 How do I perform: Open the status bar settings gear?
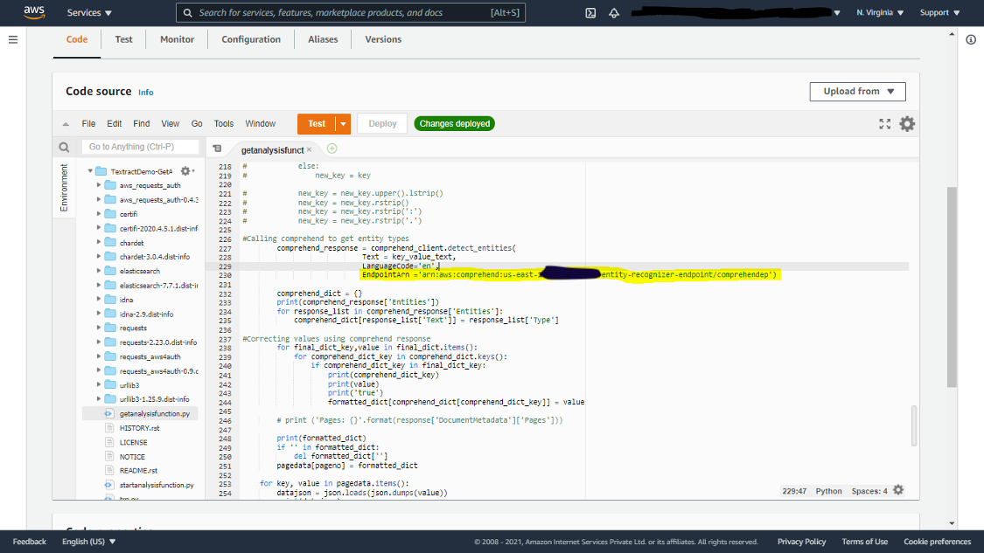(x=898, y=490)
